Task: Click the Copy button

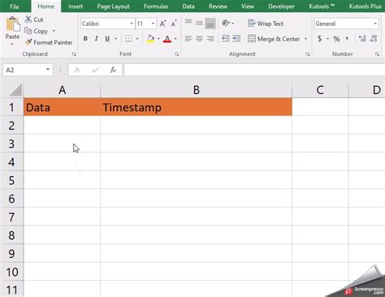Action: pos(37,31)
